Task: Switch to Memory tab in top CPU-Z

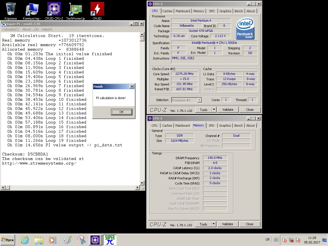Action: coord(199,11)
